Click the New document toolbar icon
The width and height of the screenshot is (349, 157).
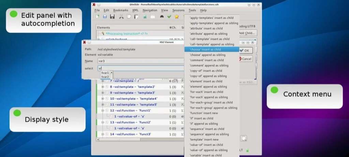[x=97, y=17]
